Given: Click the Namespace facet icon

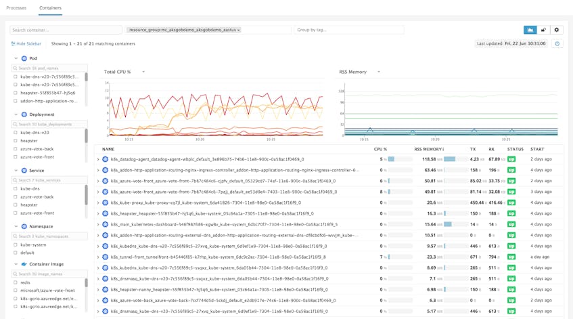Looking at the screenshot, I should [x=24, y=226].
